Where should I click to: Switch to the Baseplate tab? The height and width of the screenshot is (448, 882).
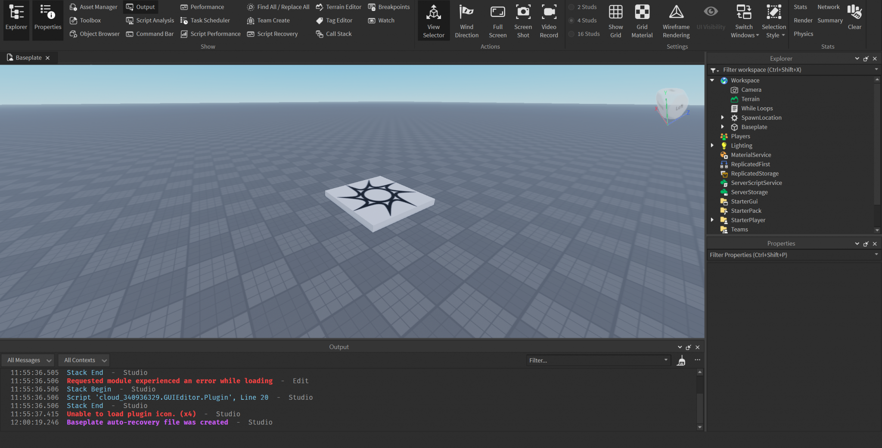[28, 58]
